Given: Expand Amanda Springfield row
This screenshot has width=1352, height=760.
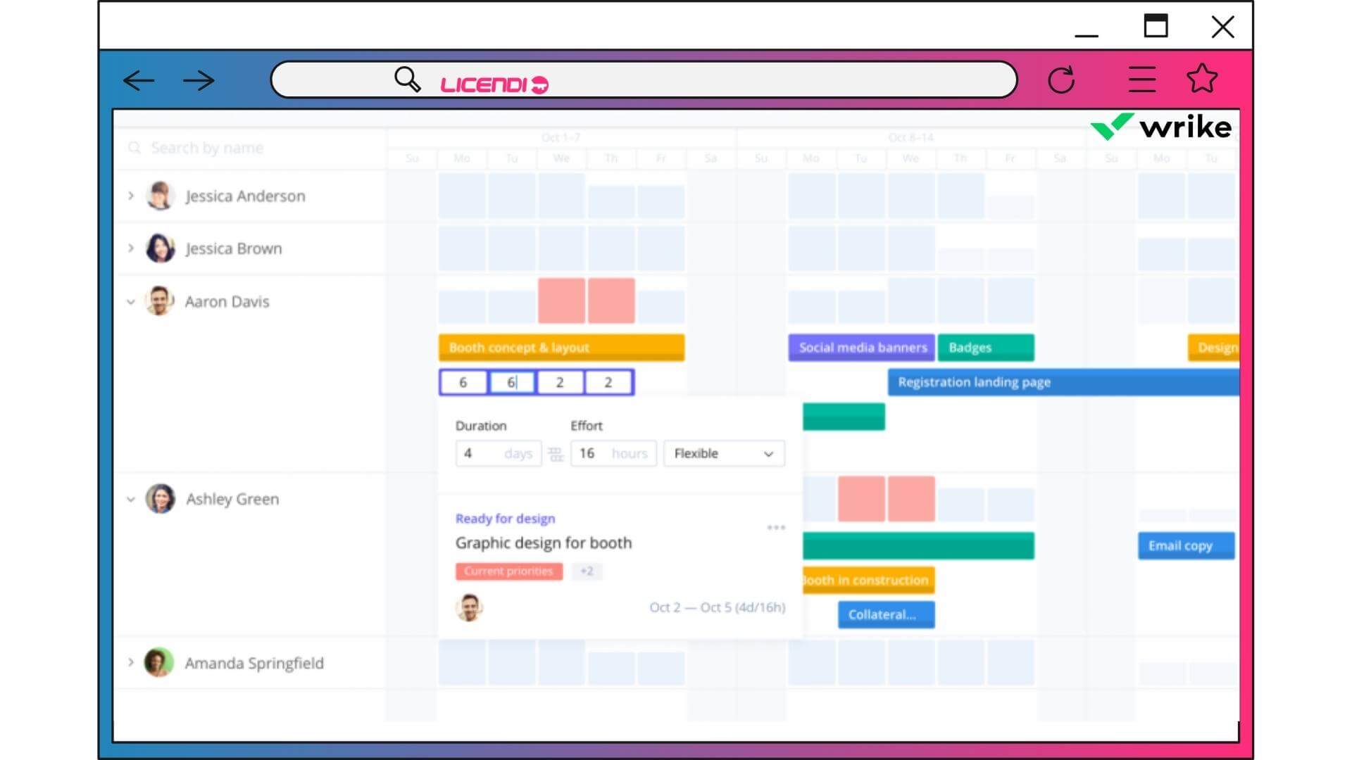Looking at the screenshot, I should click(x=130, y=663).
